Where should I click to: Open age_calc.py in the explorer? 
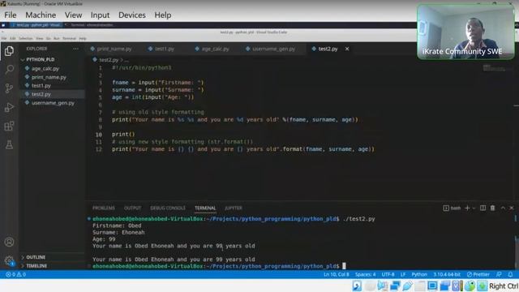[x=45, y=68]
